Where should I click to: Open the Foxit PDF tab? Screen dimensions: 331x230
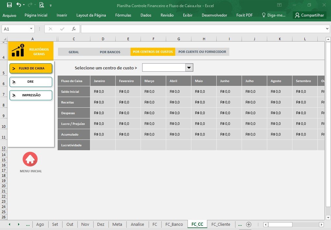pos(245,15)
